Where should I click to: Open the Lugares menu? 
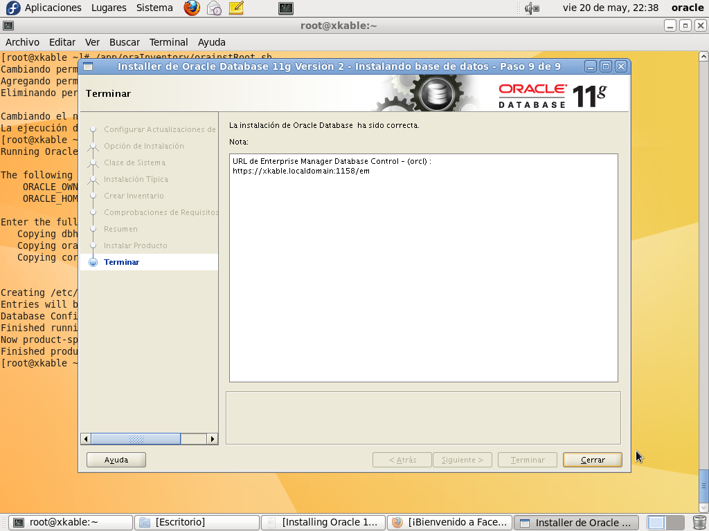[x=109, y=8]
